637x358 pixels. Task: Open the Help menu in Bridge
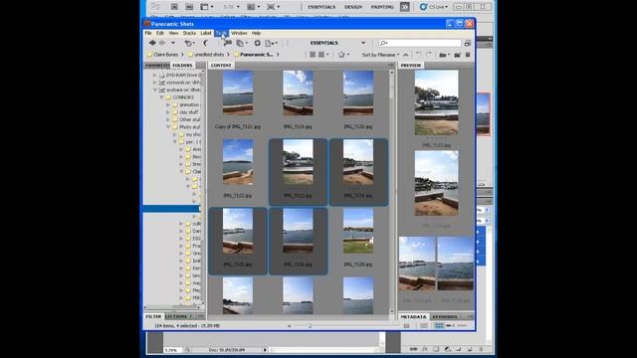coord(256,33)
